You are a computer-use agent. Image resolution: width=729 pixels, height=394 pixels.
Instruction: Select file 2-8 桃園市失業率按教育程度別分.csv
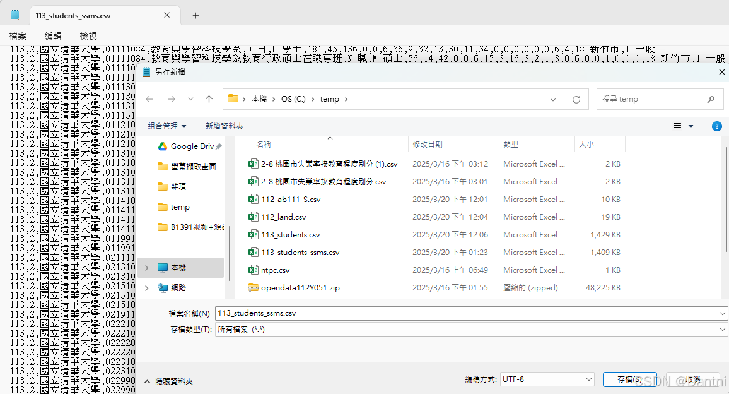[324, 182]
